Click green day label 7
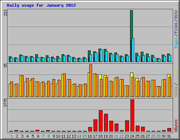The height and width of the screenshot is (140, 180). (43, 136)
